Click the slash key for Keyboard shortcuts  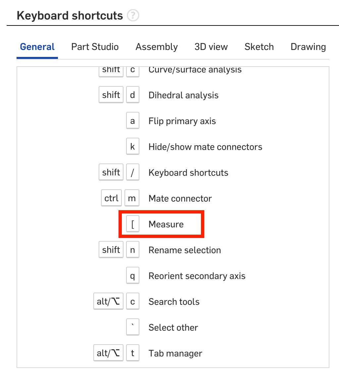click(x=132, y=173)
